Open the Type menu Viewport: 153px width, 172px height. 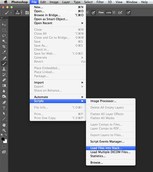click(x=77, y=2)
